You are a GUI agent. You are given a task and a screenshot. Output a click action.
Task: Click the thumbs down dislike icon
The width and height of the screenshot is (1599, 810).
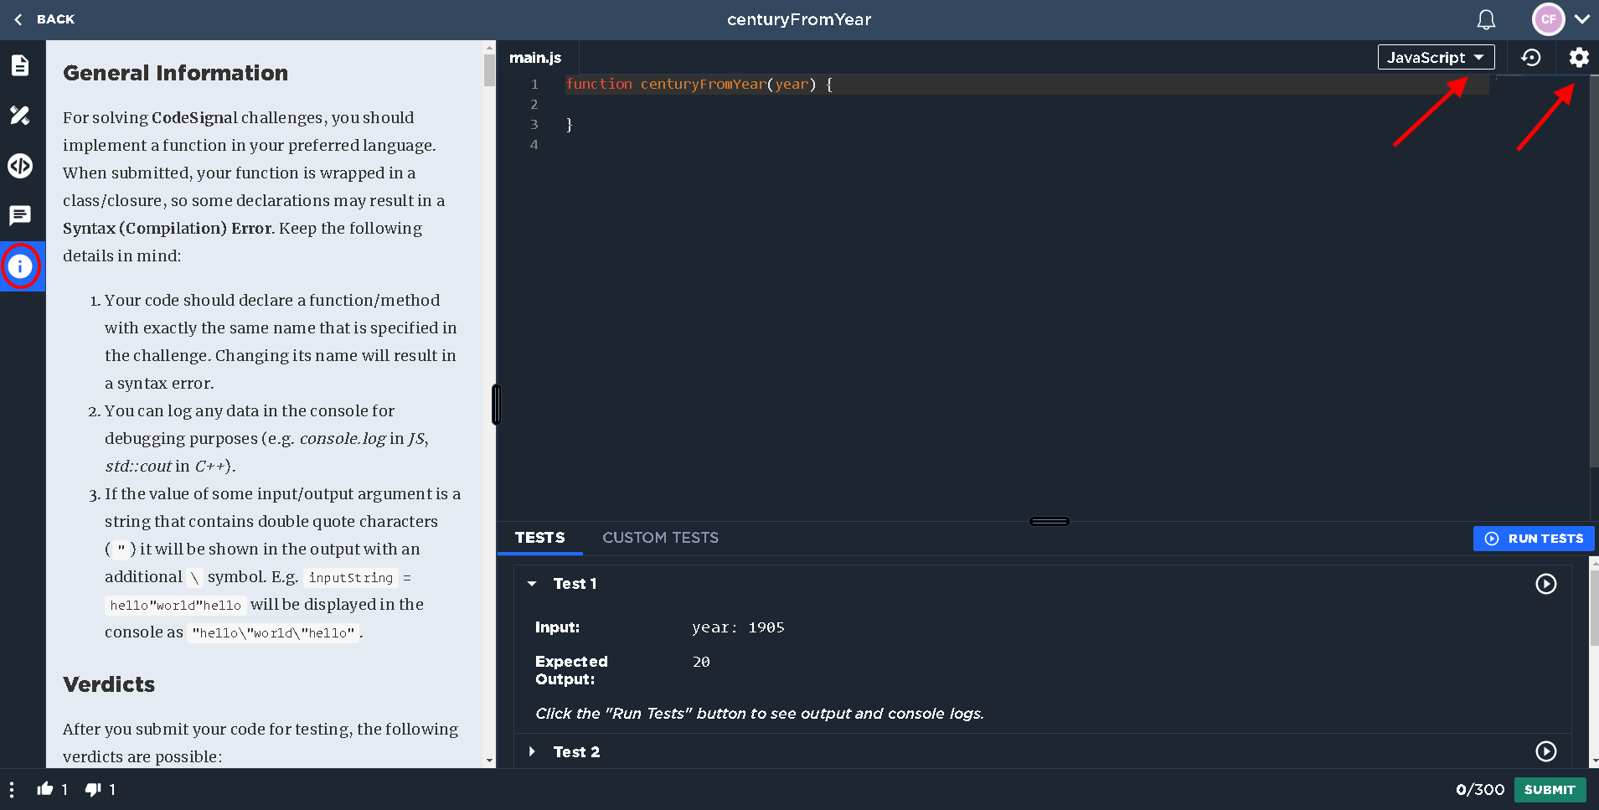(x=93, y=789)
